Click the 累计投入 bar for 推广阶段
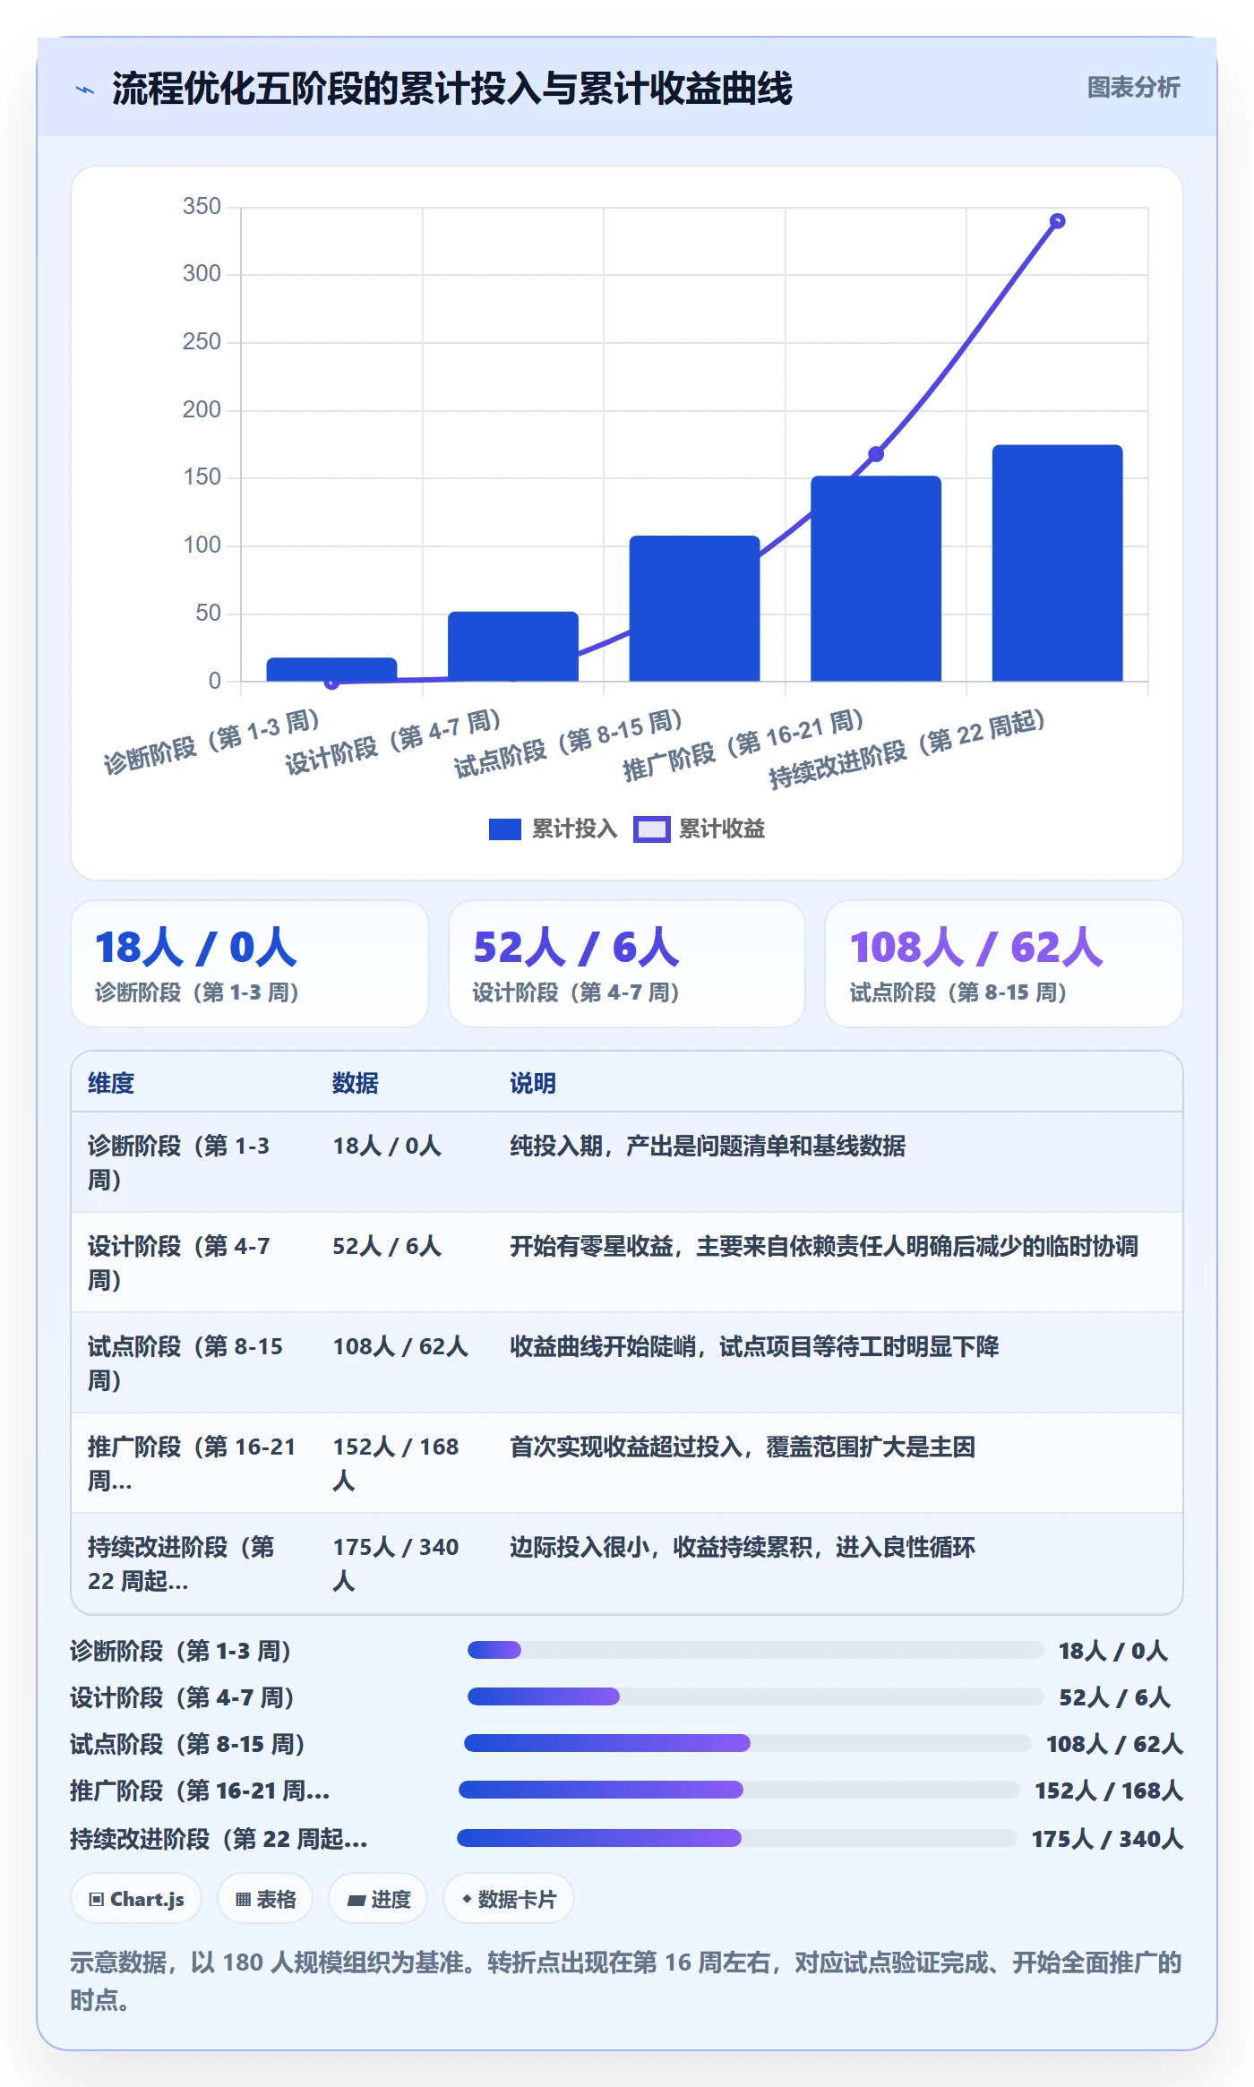 876,579
